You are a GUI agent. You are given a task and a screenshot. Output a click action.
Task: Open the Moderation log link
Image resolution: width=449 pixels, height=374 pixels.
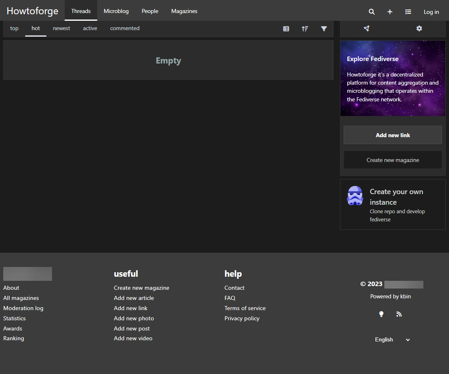(23, 308)
